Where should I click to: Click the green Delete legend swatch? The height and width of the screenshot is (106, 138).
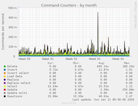5,66
